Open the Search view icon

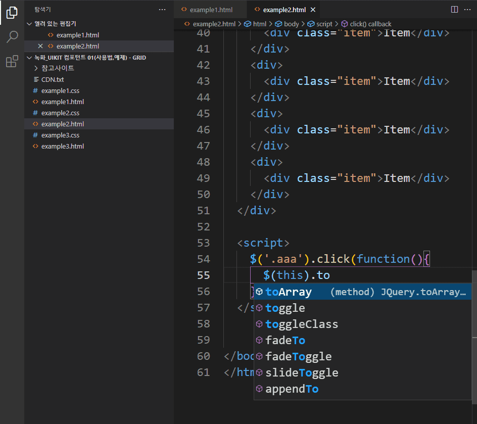point(12,37)
